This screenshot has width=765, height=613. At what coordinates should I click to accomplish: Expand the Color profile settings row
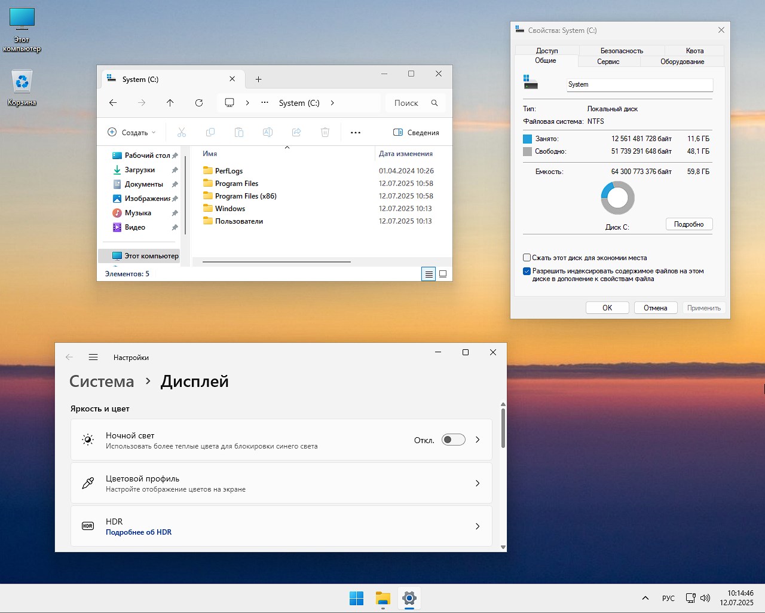[x=281, y=483]
